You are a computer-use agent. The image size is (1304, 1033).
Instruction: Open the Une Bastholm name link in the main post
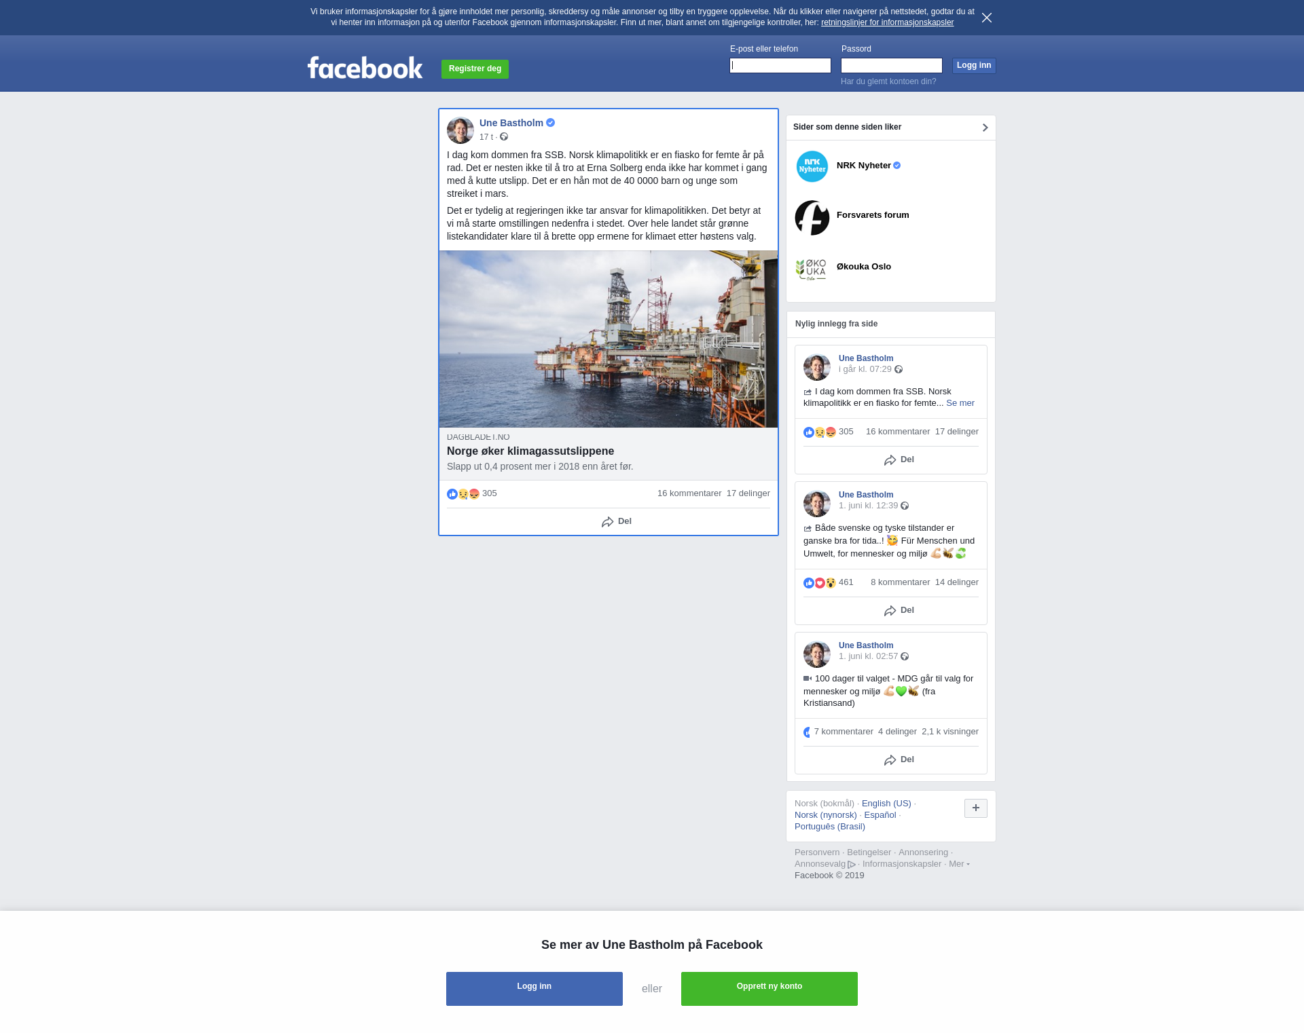511,123
